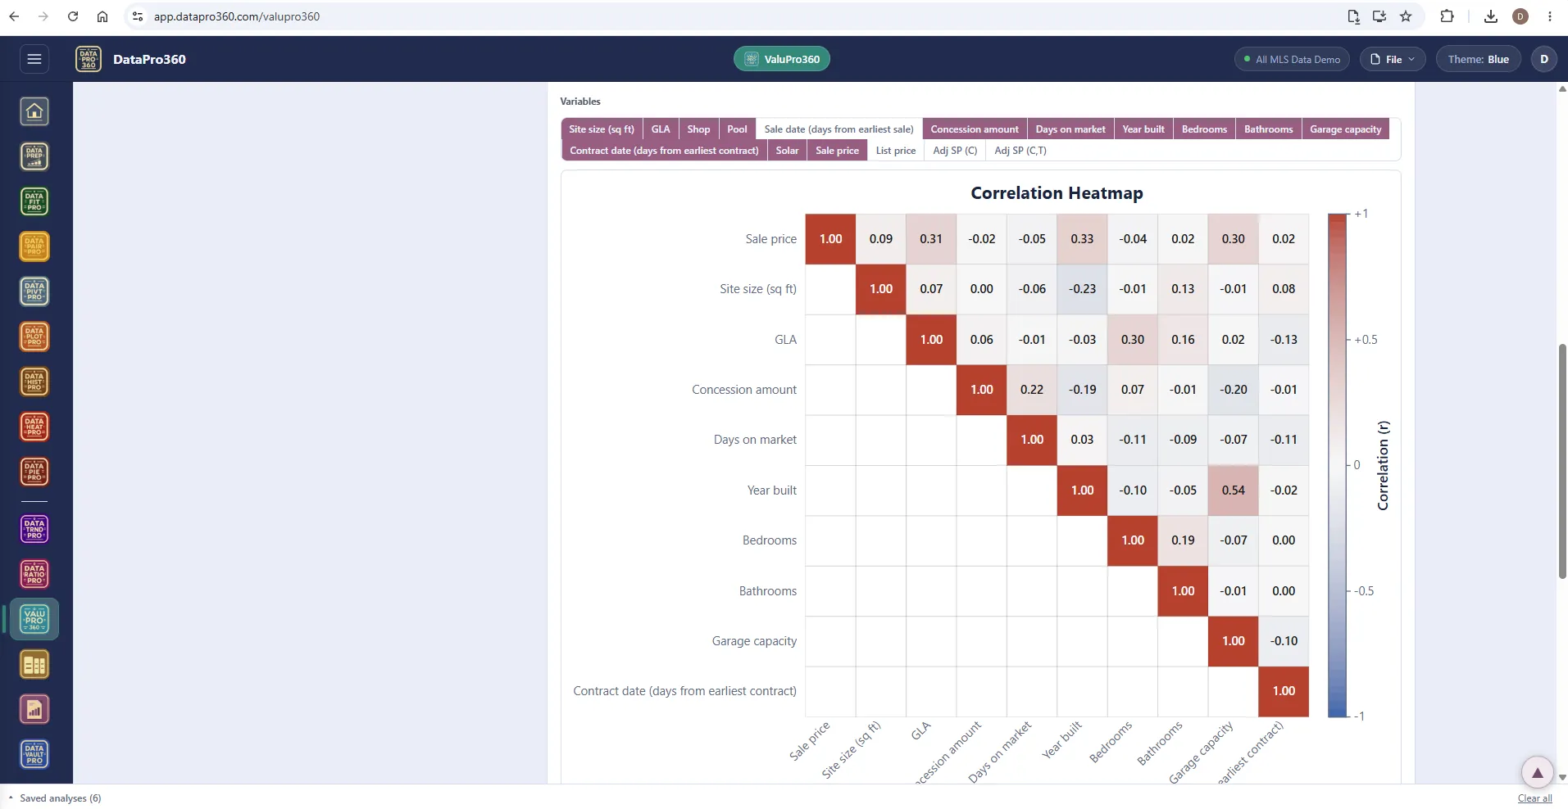1568x809 pixels.
Task: Bookmark this page with the star
Action: point(1406,16)
